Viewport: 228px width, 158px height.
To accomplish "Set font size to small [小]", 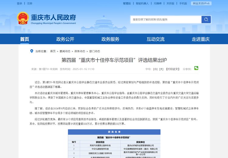I will coord(155,69).
